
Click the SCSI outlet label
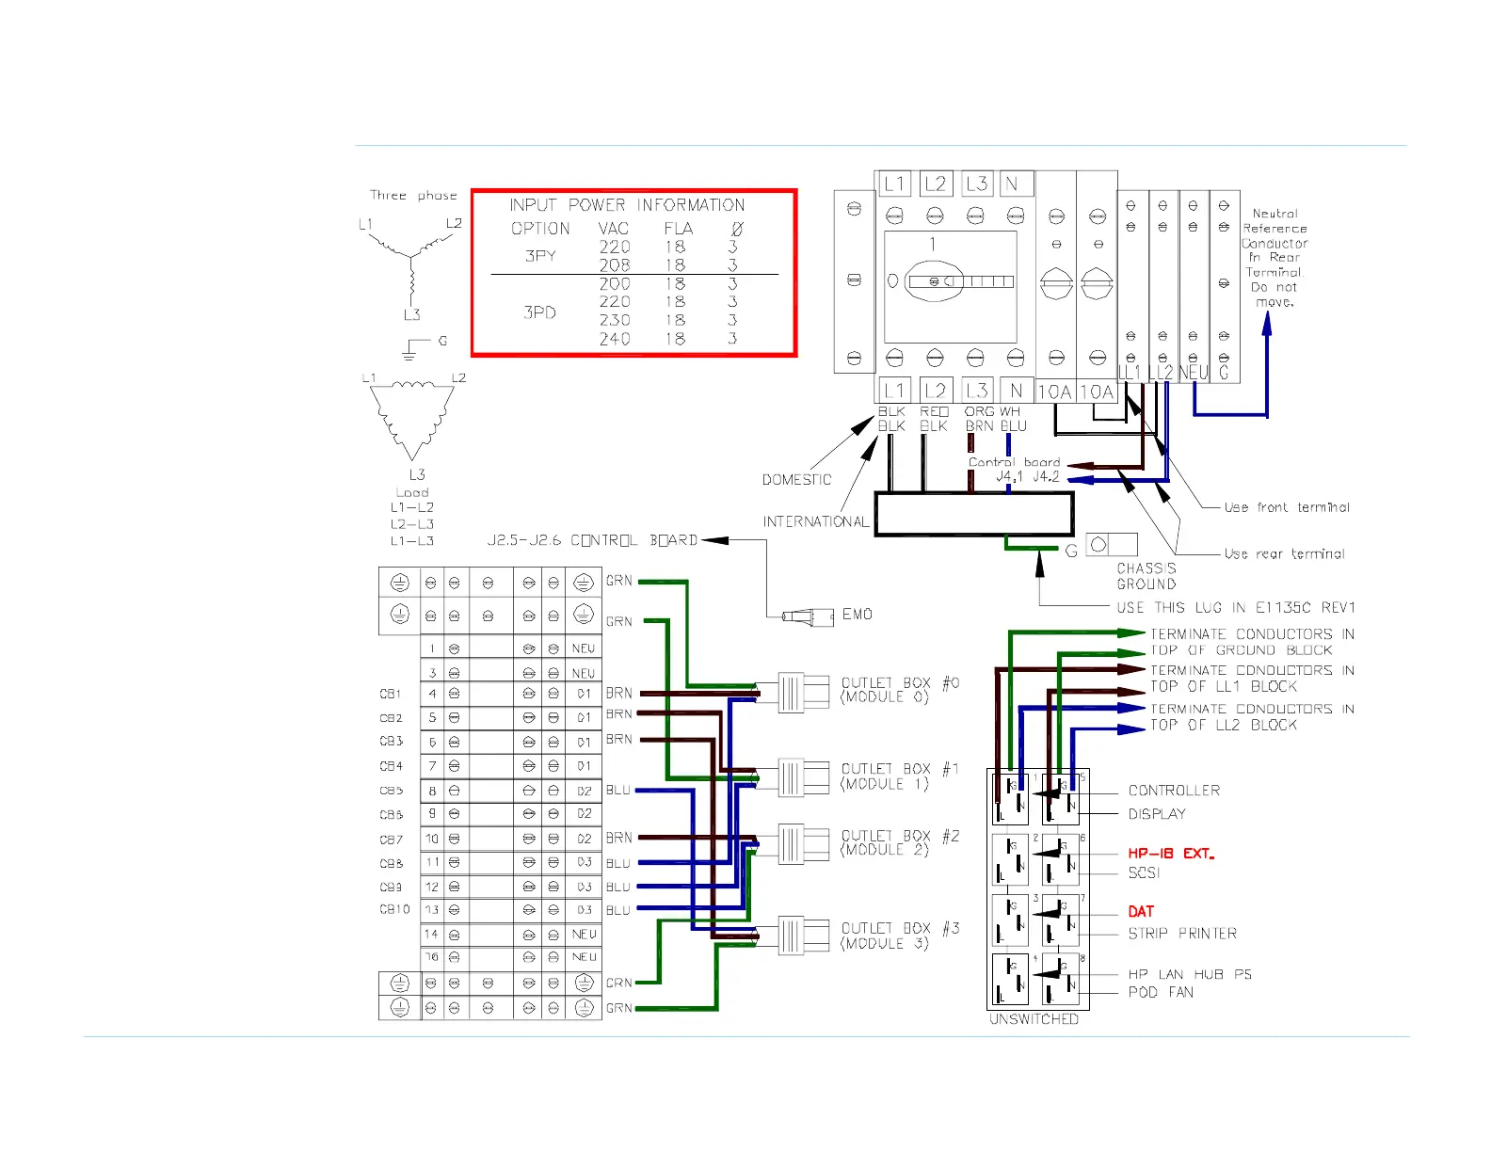[x=1145, y=873]
